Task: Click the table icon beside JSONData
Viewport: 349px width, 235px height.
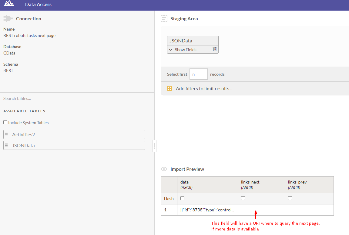Action: pos(6,145)
